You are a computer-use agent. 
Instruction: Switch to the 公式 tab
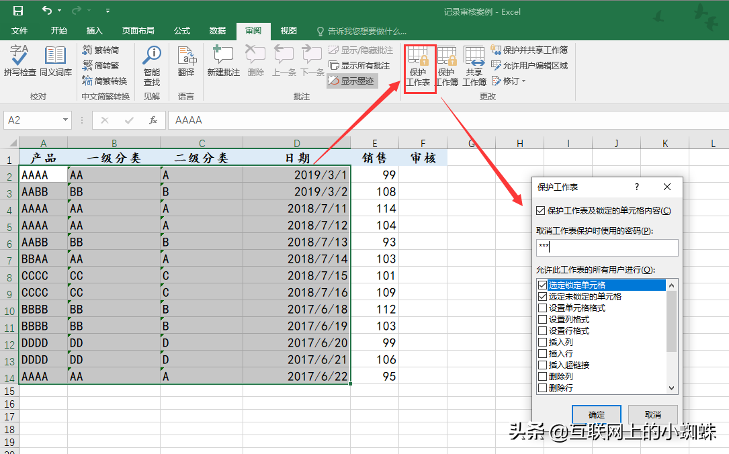pyautogui.click(x=182, y=31)
